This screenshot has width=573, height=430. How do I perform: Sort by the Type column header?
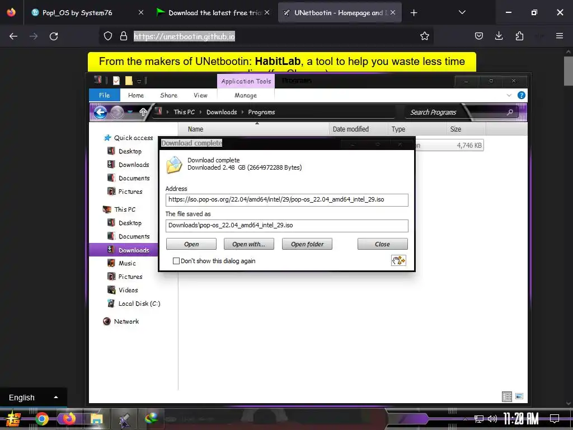pyautogui.click(x=417, y=129)
